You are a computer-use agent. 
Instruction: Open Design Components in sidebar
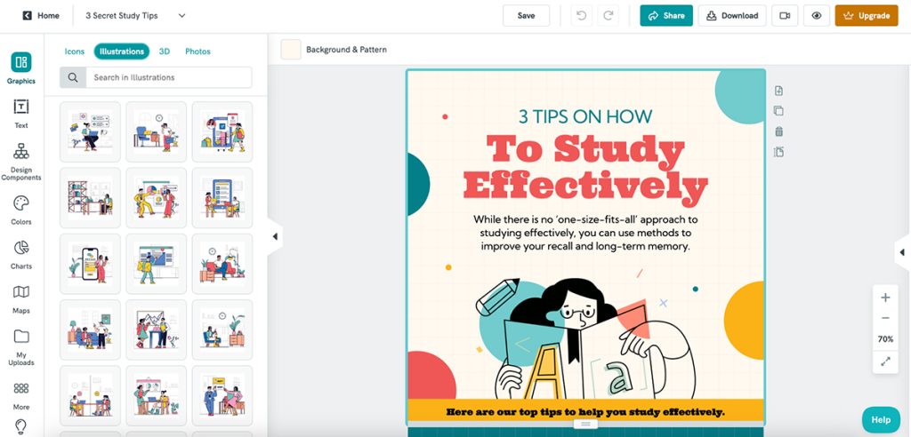tap(21, 152)
